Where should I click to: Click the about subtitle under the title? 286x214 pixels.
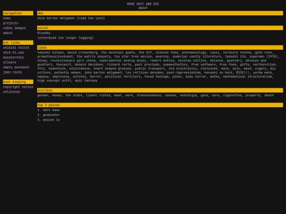pos(143,8)
